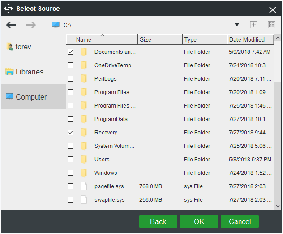The height and width of the screenshot is (234, 283).
Task: Click the Program Files folder icon
Action: 84,92
